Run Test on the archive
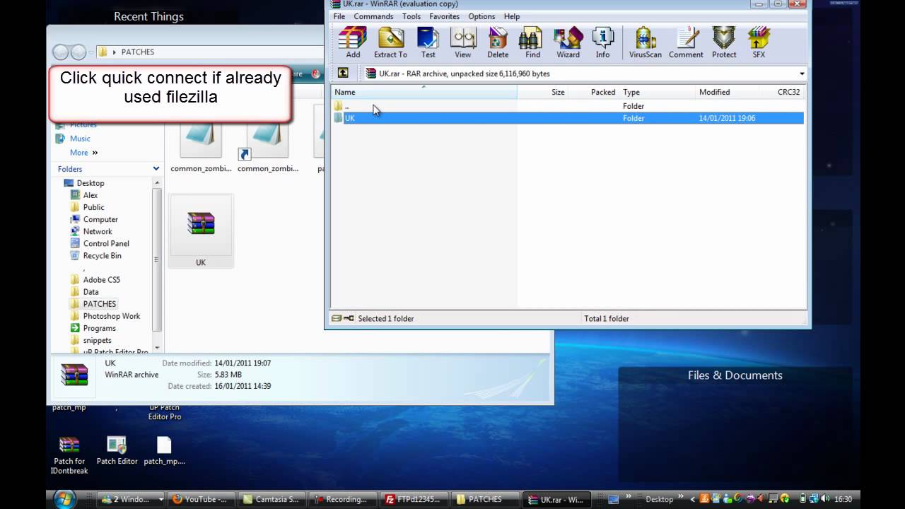This screenshot has width=905, height=509. pos(428,42)
